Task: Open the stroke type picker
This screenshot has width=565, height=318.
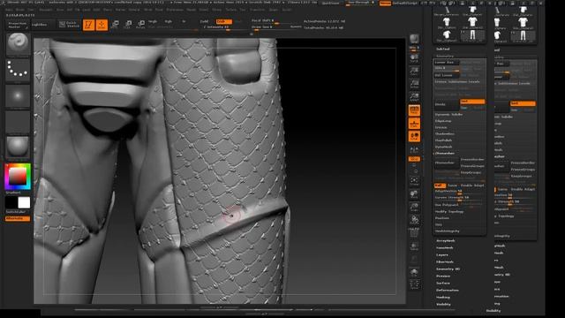Action: click(18, 70)
